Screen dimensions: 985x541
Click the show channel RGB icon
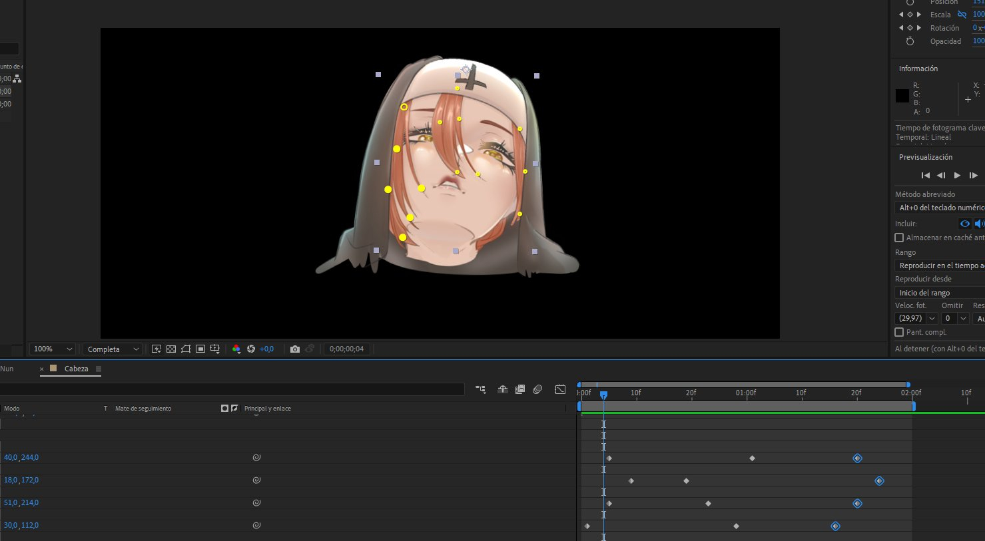[236, 349]
